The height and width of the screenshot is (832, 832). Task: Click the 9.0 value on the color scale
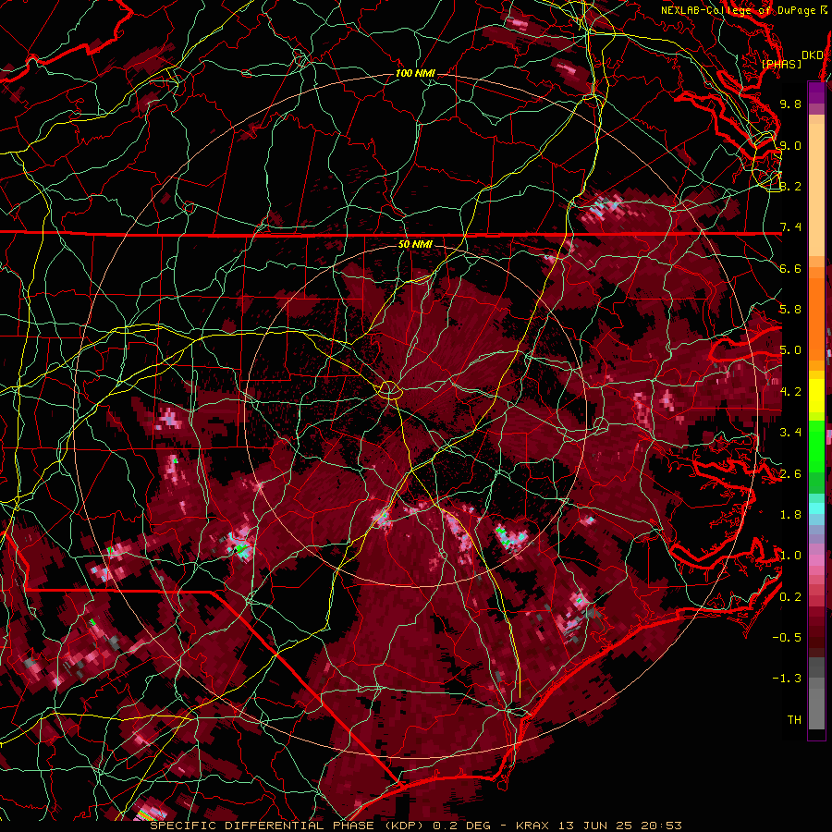[x=790, y=145]
